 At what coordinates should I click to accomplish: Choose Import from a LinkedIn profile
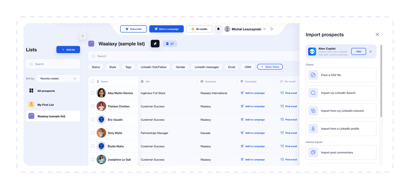(x=341, y=129)
